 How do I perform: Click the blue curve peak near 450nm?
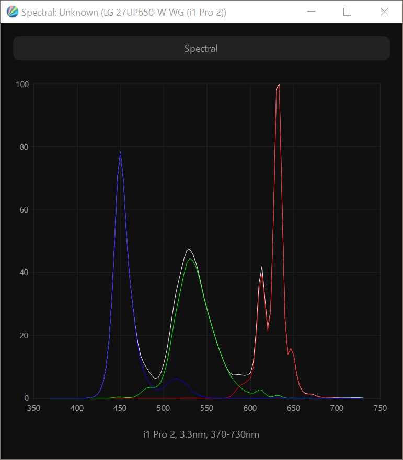121,153
